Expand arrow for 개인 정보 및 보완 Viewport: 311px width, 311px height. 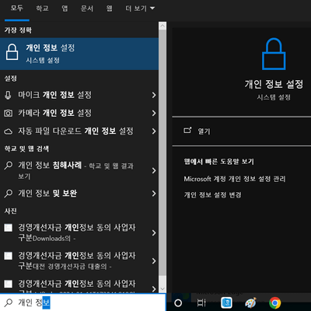tap(154, 194)
